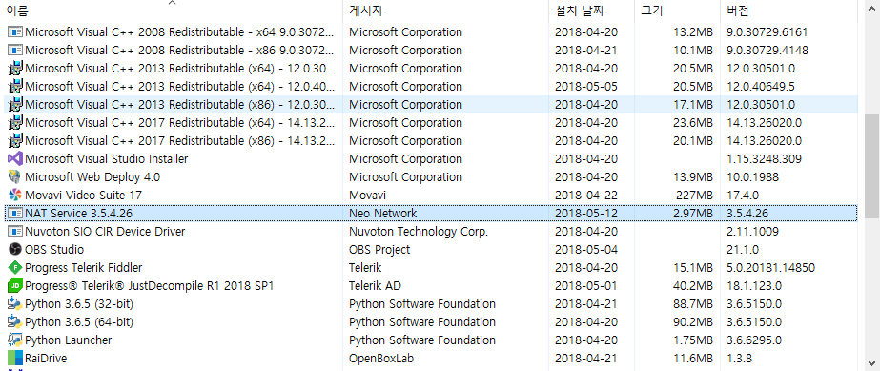Click the Nuvoton SIO CIR Device Driver icon
Image resolution: width=880 pixels, height=371 pixels.
[15, 231]
